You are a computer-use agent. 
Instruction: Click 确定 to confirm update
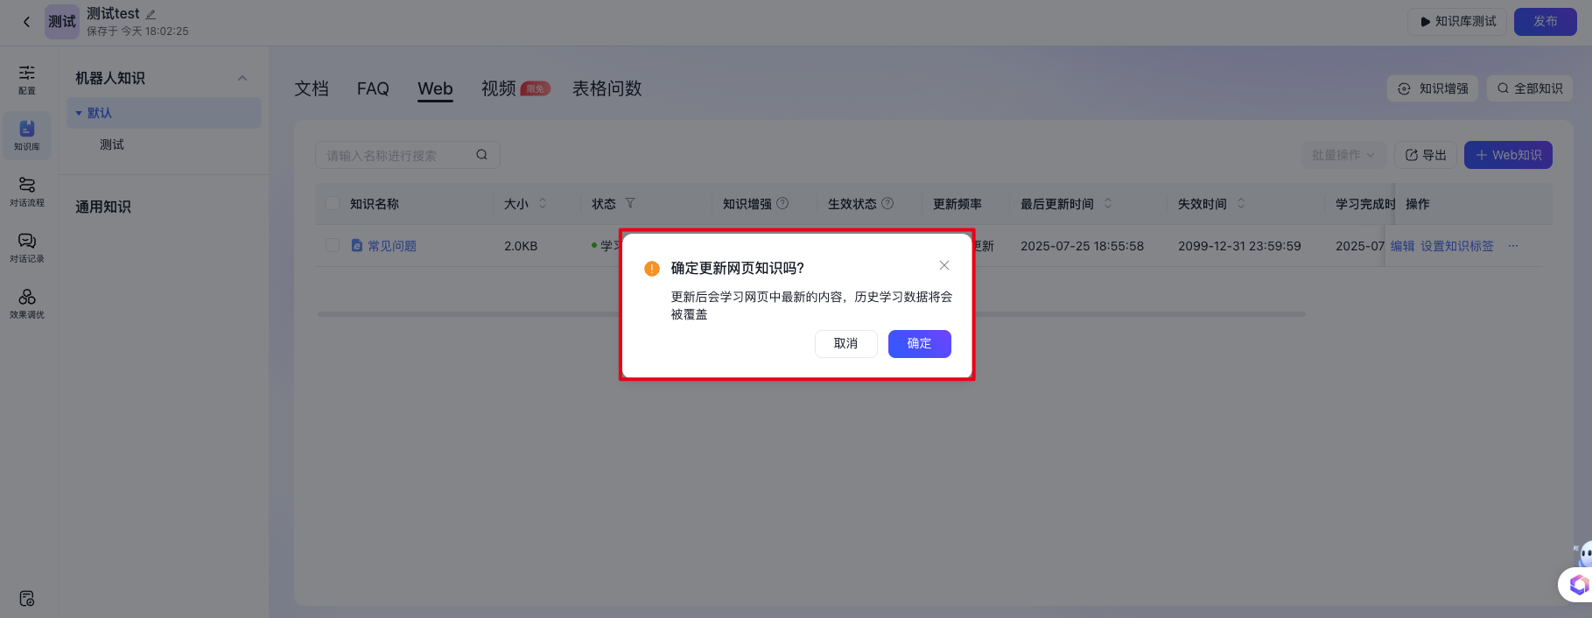click(919, 343)
